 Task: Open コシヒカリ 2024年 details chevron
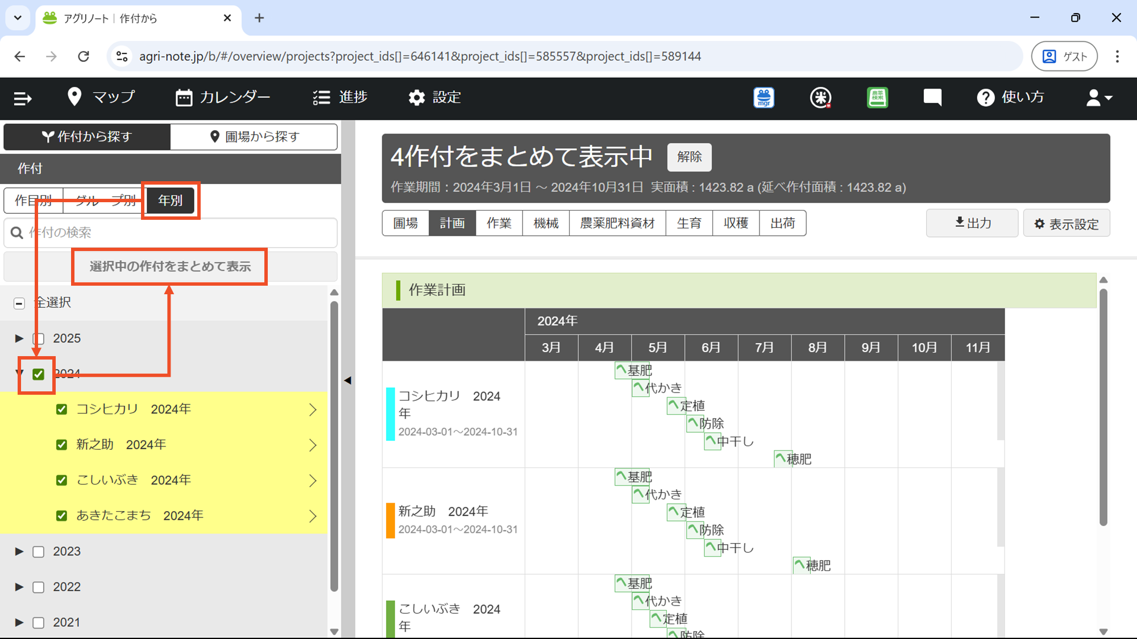313,410
